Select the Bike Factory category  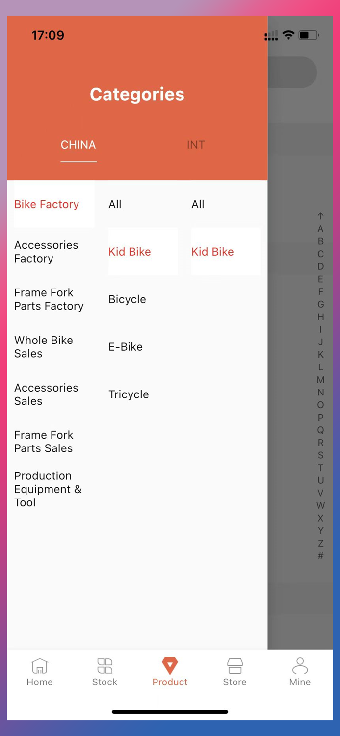pos(47,204)
